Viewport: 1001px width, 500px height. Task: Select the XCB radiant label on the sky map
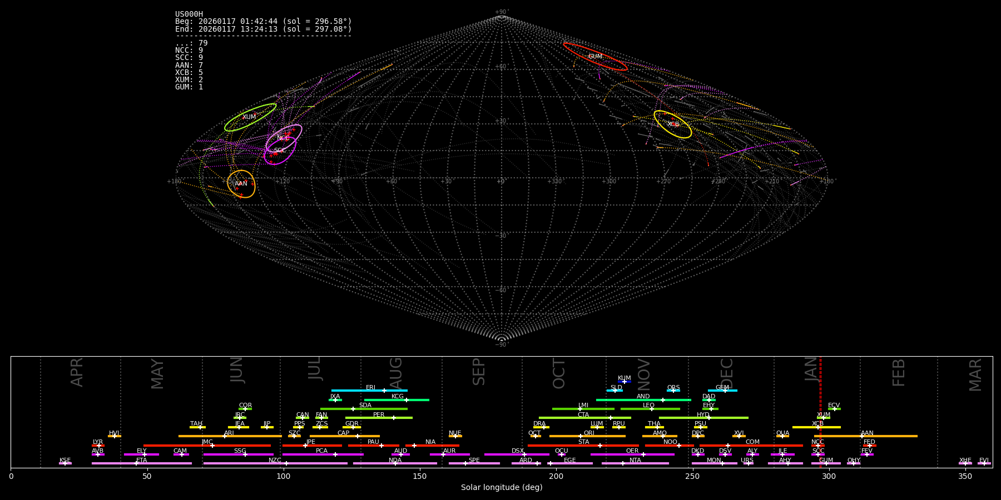coord(673,124)
